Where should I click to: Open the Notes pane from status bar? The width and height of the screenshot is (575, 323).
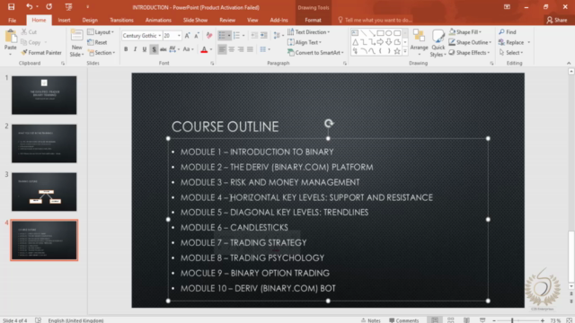(371, 320)
